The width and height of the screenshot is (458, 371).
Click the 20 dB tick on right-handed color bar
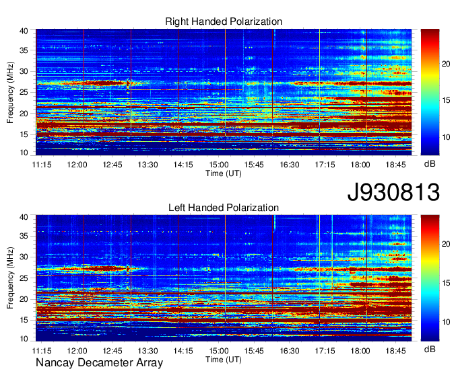click(x=446, y=64)
